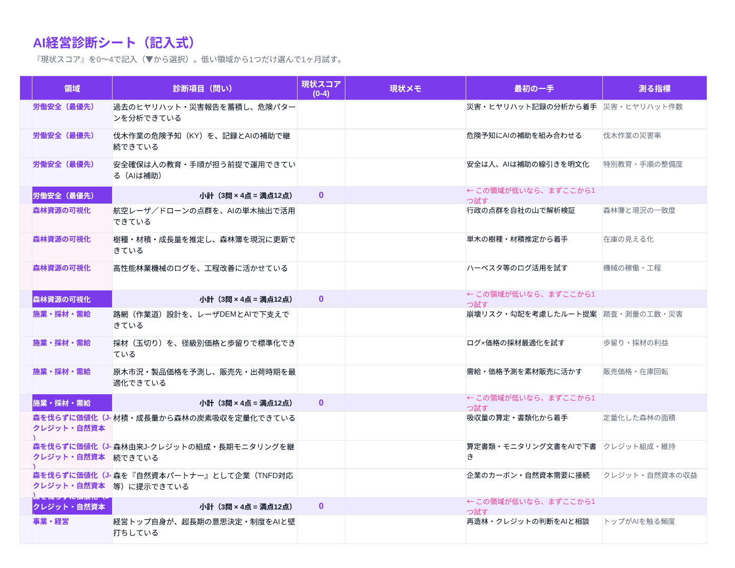735x568 pixels.
Task: Select domain cell '事業・経営'
Action: [72, 529]
